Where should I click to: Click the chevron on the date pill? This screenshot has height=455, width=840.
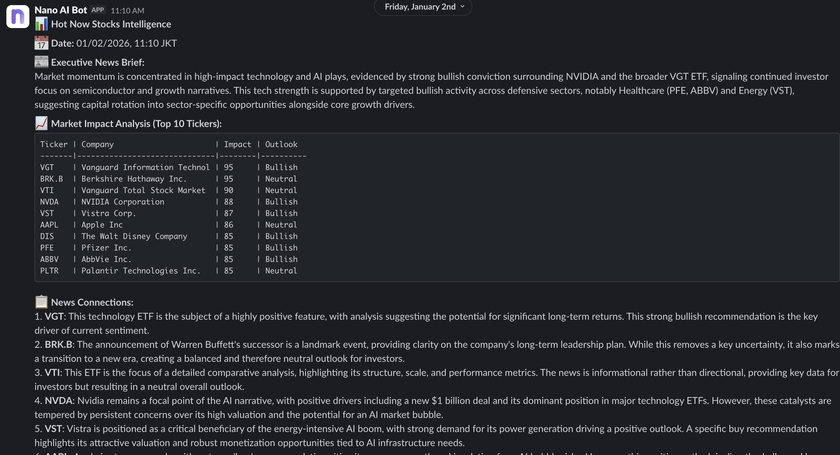(462, 7)
